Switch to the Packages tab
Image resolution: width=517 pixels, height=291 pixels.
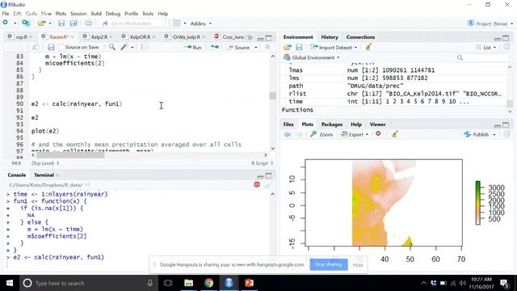point(332,124)
